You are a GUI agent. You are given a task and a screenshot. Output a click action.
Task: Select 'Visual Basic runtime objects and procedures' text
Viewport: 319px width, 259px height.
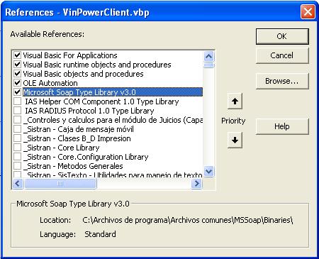pyautogui.click(x=97, y=65)
